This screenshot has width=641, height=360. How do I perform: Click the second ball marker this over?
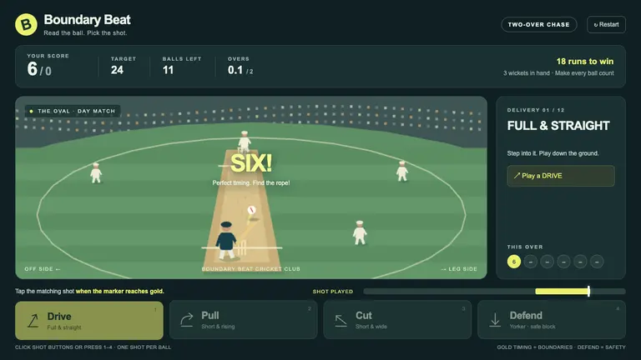[x=531, y=262]
